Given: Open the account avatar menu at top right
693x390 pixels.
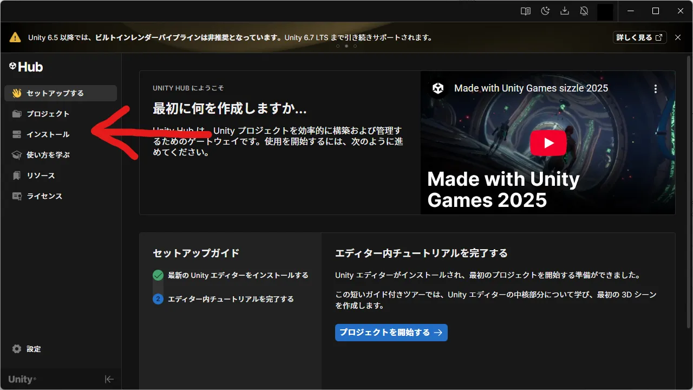Looking at the screenshot, I should tap(606, 11).
